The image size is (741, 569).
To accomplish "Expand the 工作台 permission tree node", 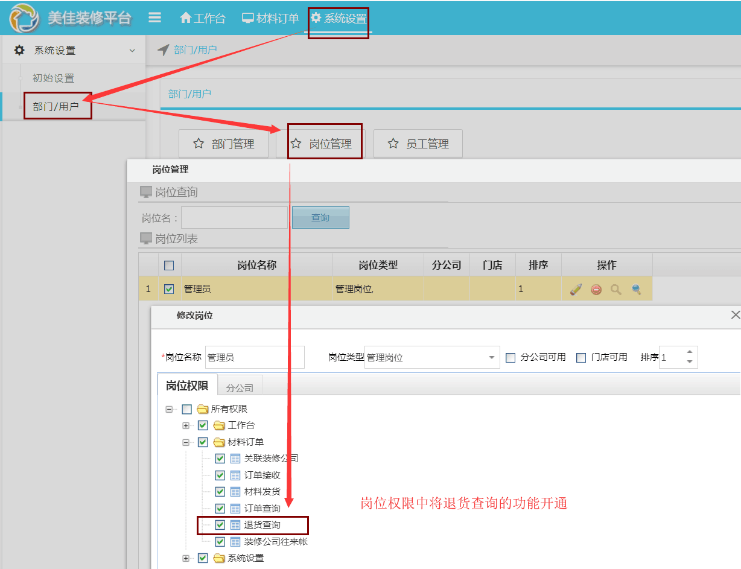I will tap(186, 425).
